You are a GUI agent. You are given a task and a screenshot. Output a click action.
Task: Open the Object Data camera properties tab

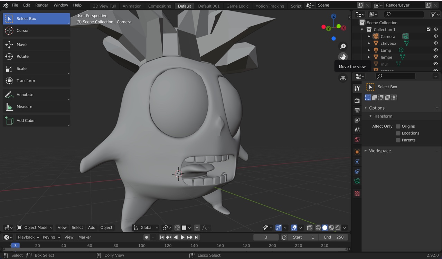(357, 181)
